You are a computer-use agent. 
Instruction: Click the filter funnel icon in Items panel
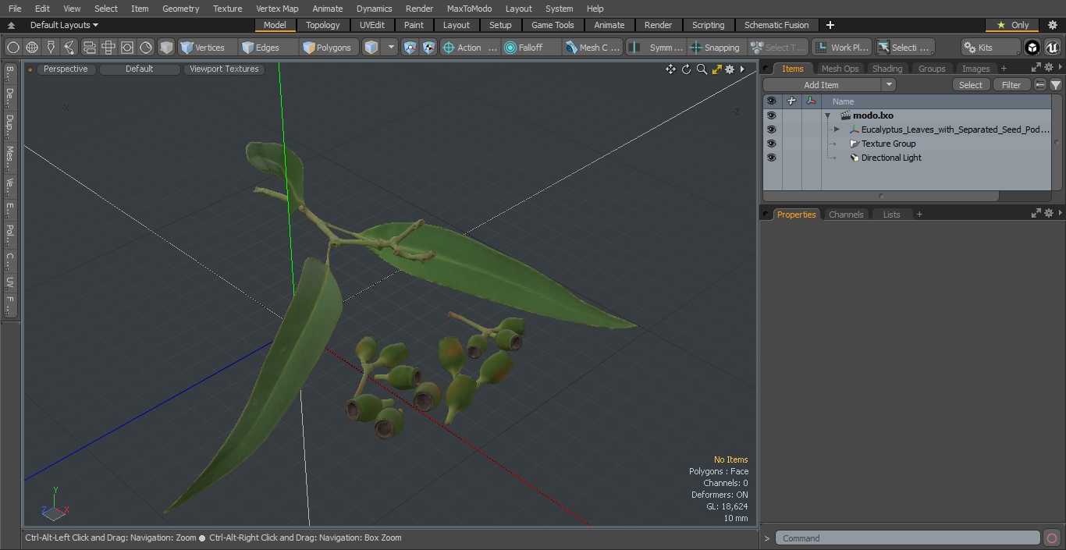(x=1056, y=85)
